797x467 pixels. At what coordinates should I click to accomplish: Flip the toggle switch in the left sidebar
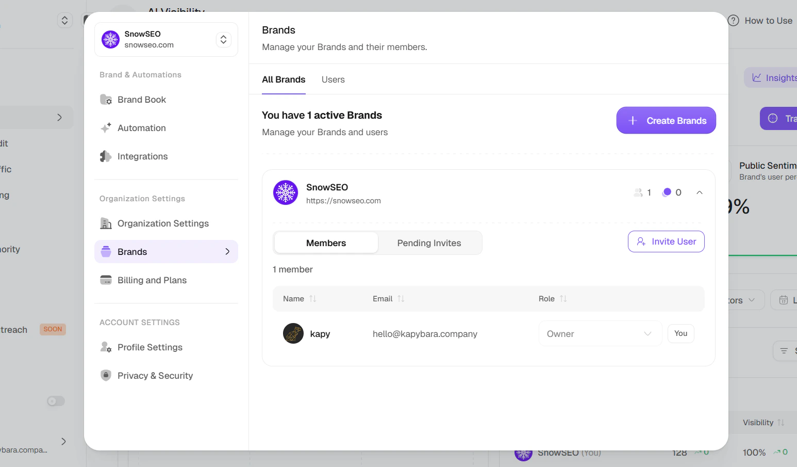point(55,401)
